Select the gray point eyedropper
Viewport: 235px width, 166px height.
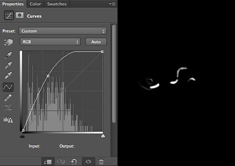point(8,65)
